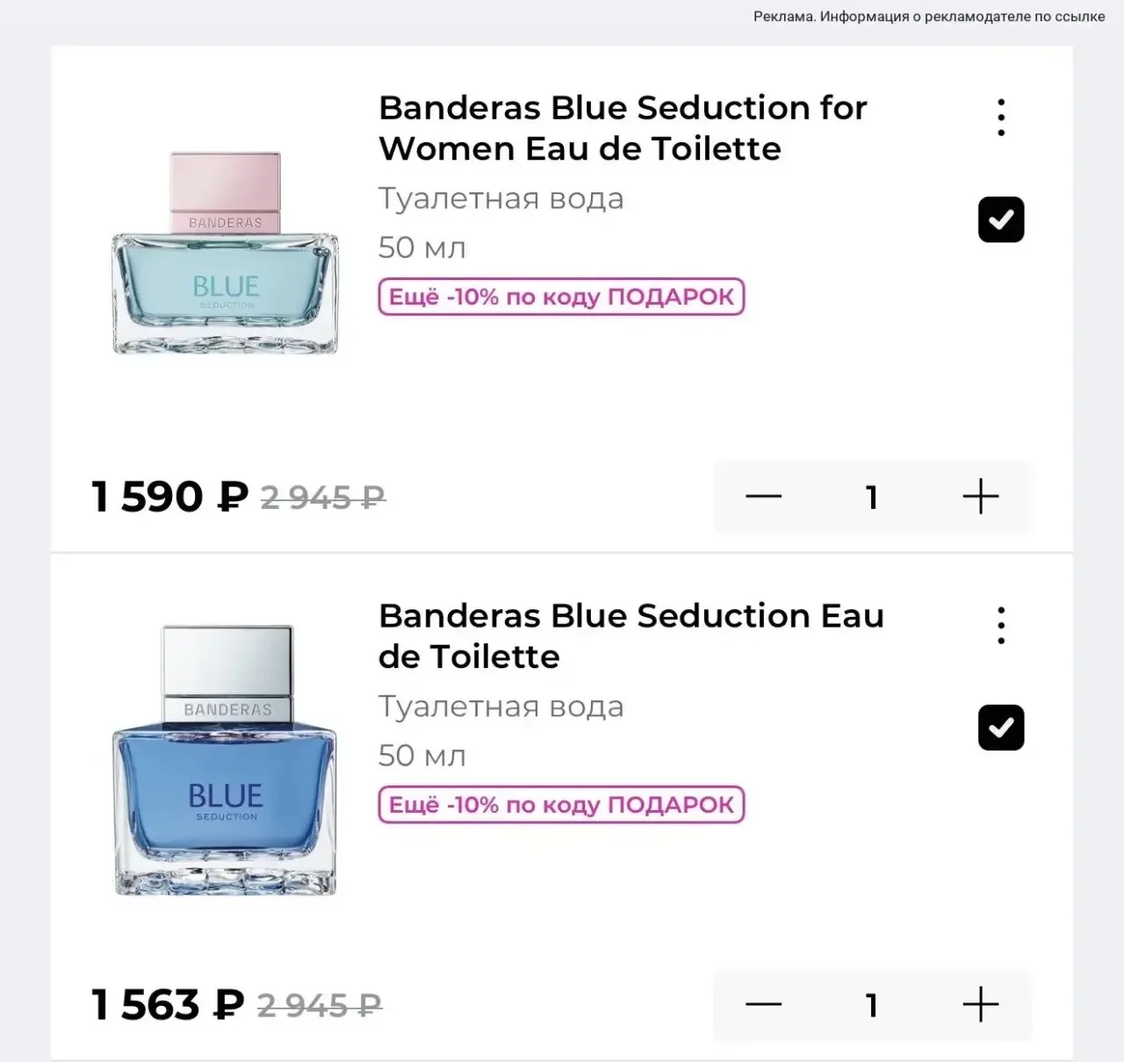This screenshot has height=1062, width=1124.
Task: Click the quantity value of women's perfume
Action: pyautogui.click(x=872, y=498)
